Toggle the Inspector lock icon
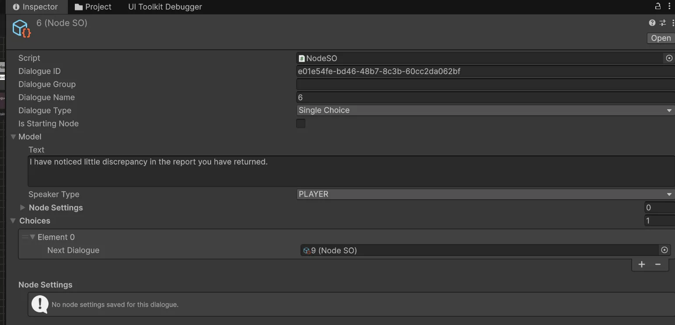The height and width of the screenshot is (325, 675). pyautogui.click(x=657, y=7)
